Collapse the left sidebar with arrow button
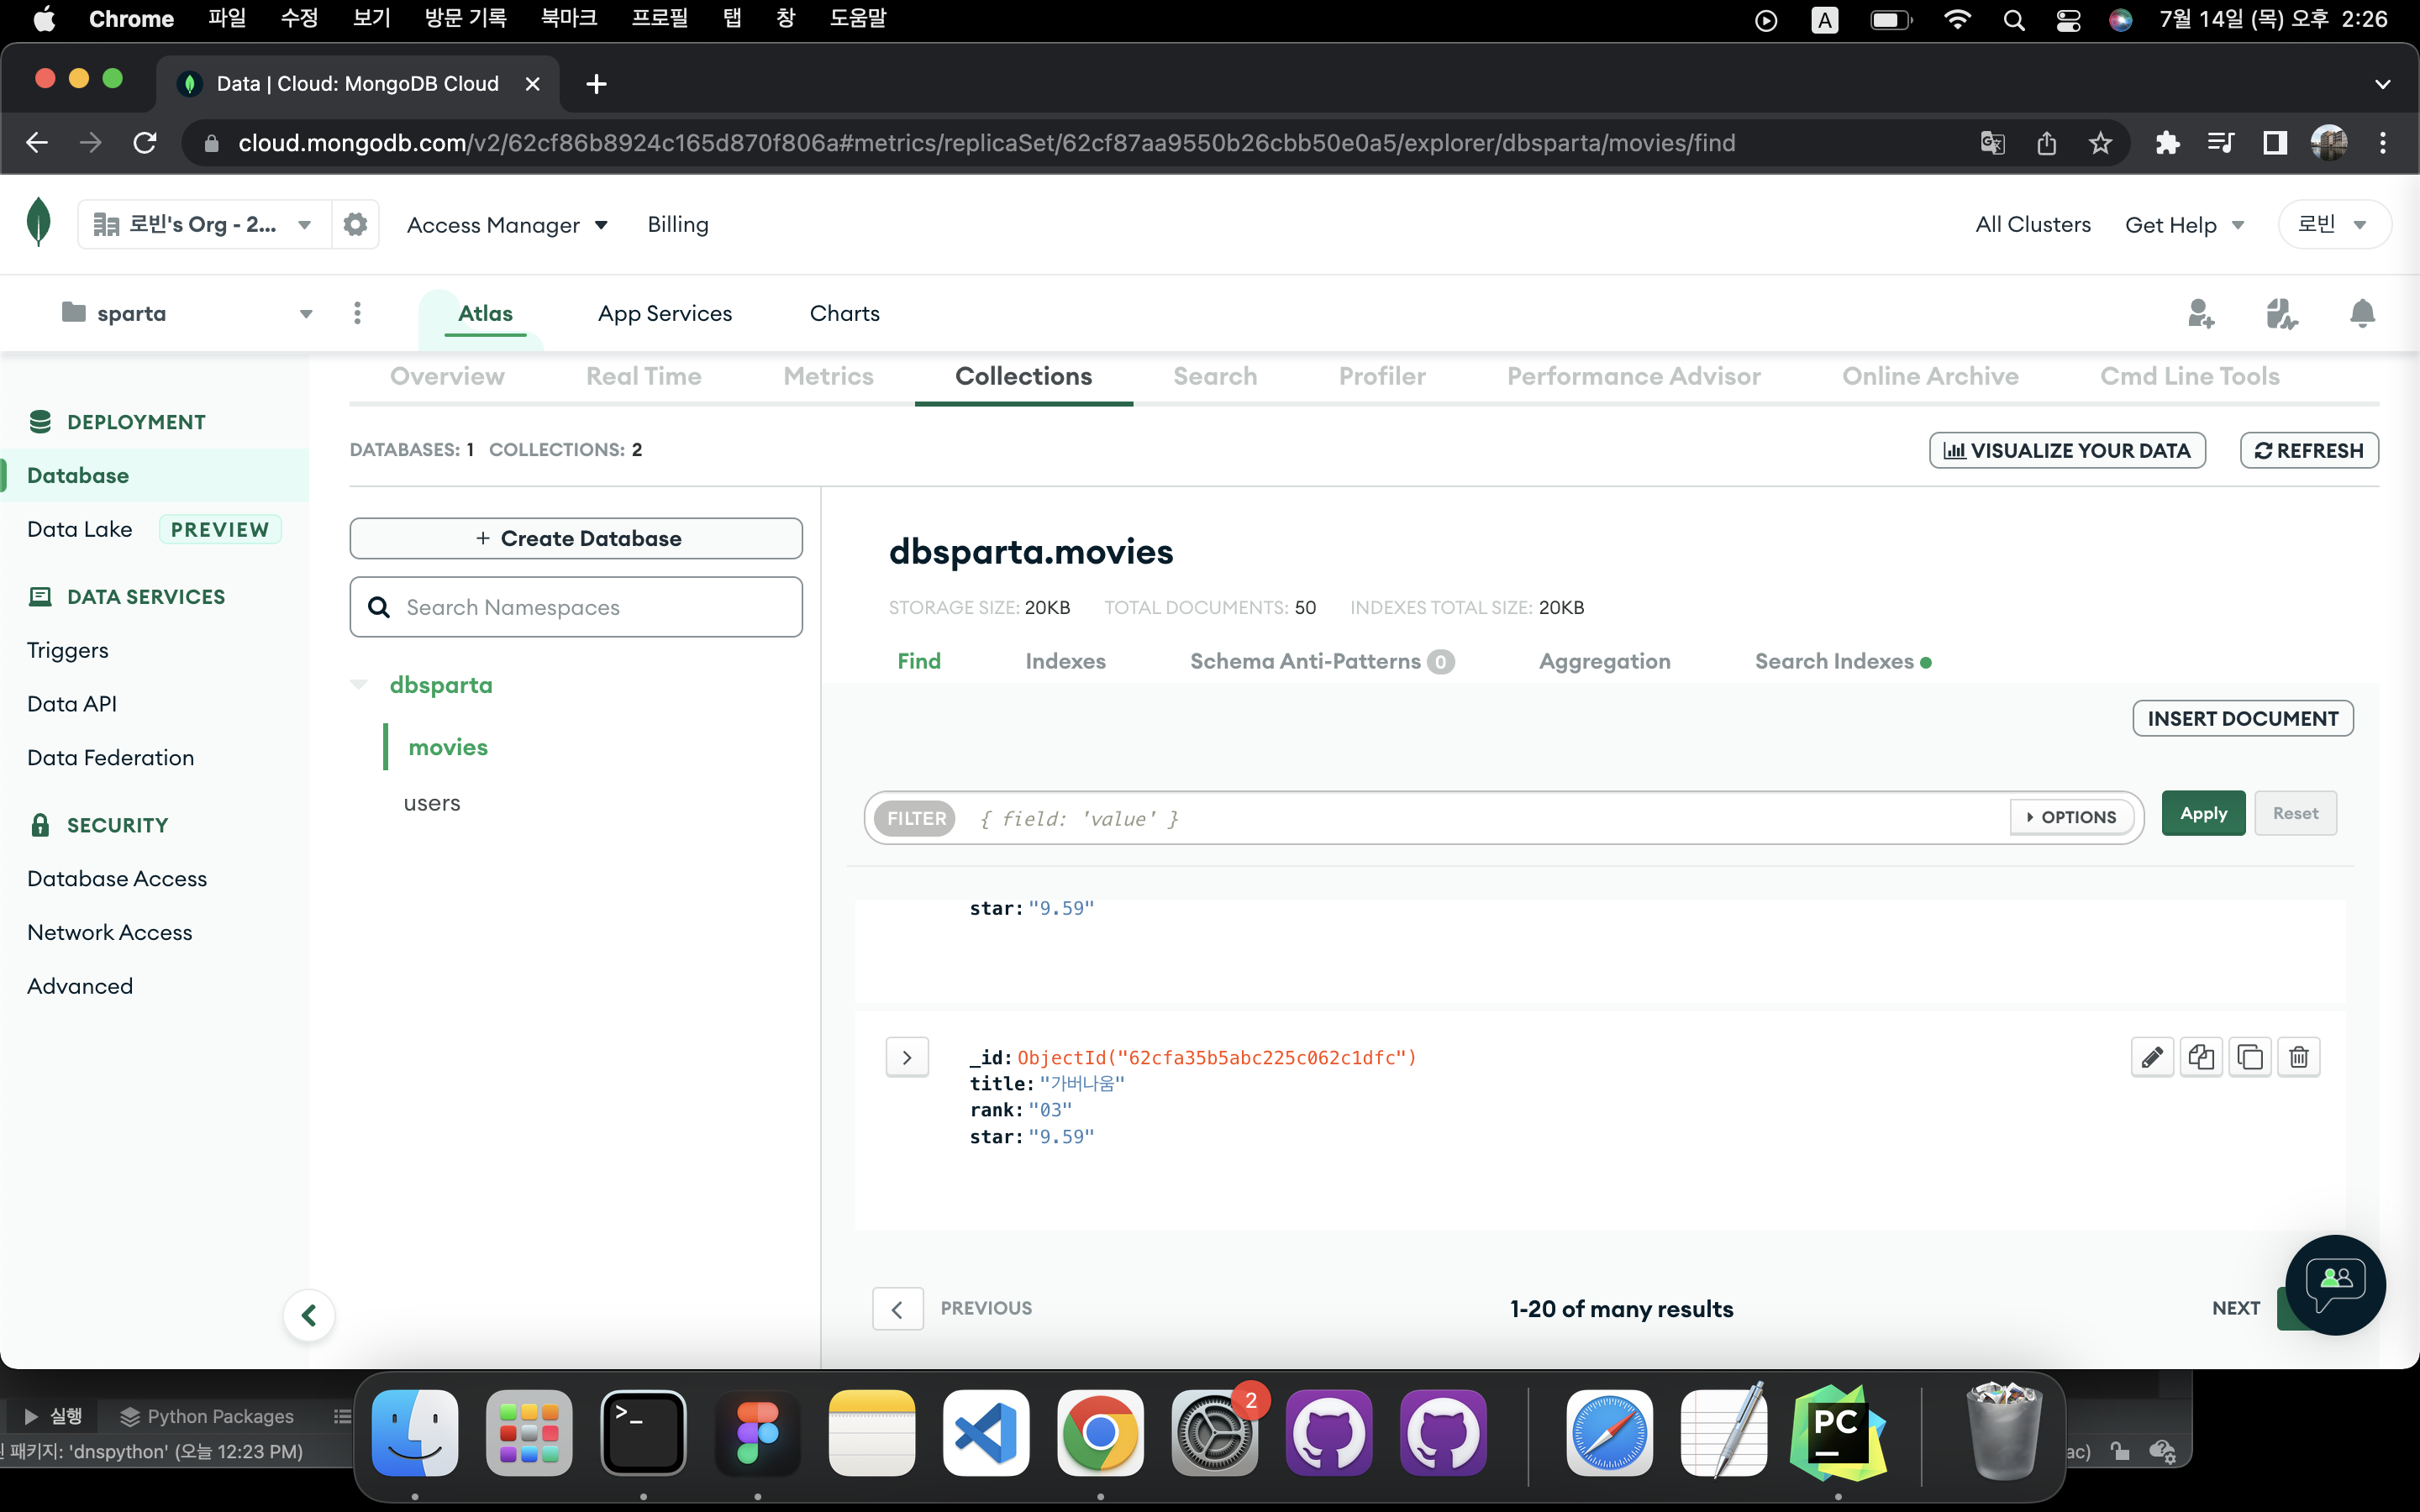This screenshot has width=2420, height=1512. [309, 1315]
